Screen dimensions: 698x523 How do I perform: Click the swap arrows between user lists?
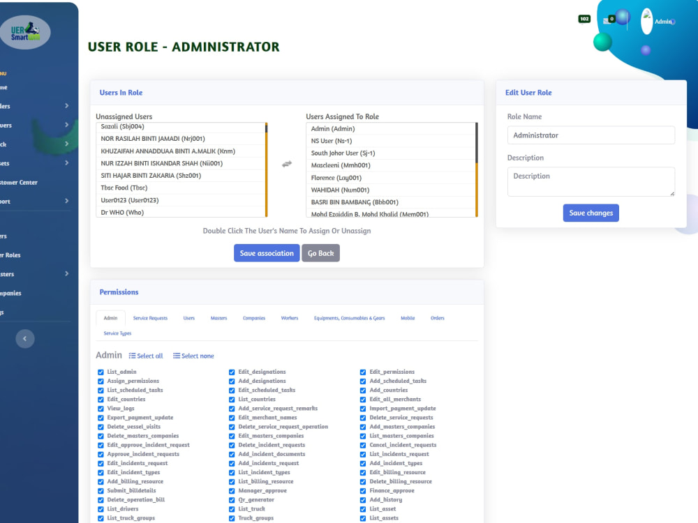287,164
